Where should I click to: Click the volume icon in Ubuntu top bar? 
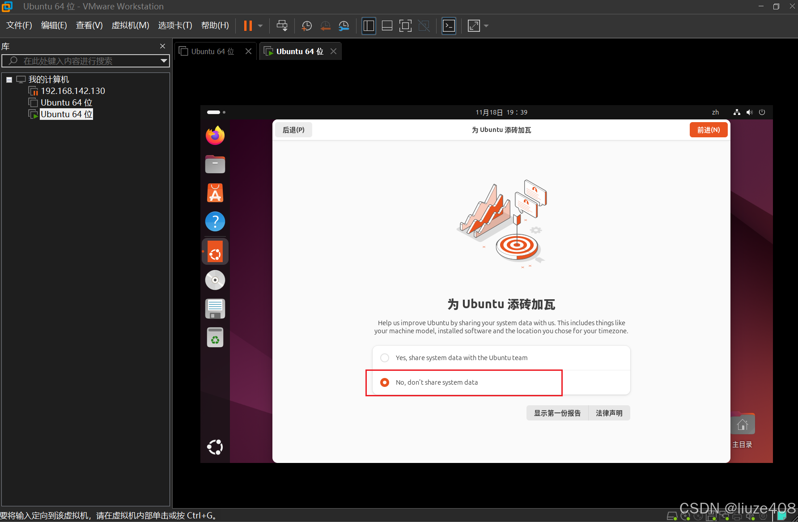750,112
